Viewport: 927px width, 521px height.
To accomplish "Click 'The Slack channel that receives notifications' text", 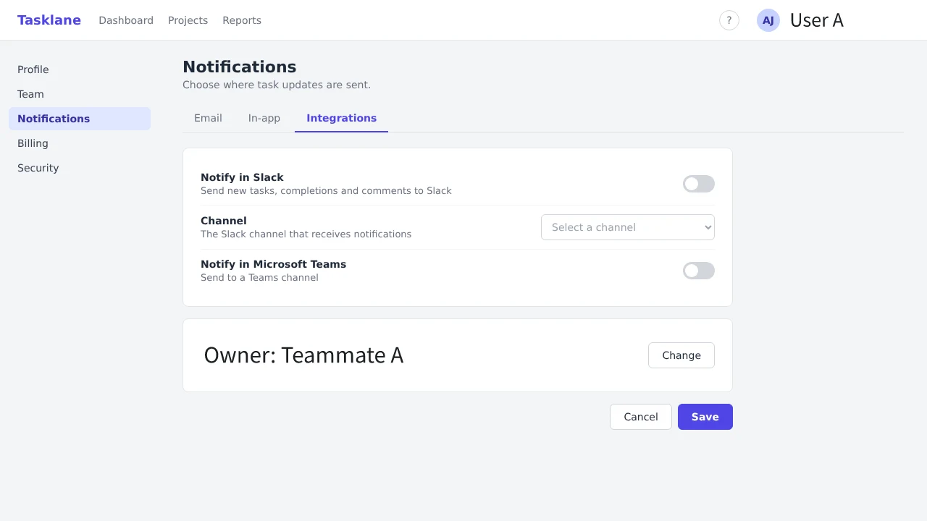I will click(x=306, y=234).
